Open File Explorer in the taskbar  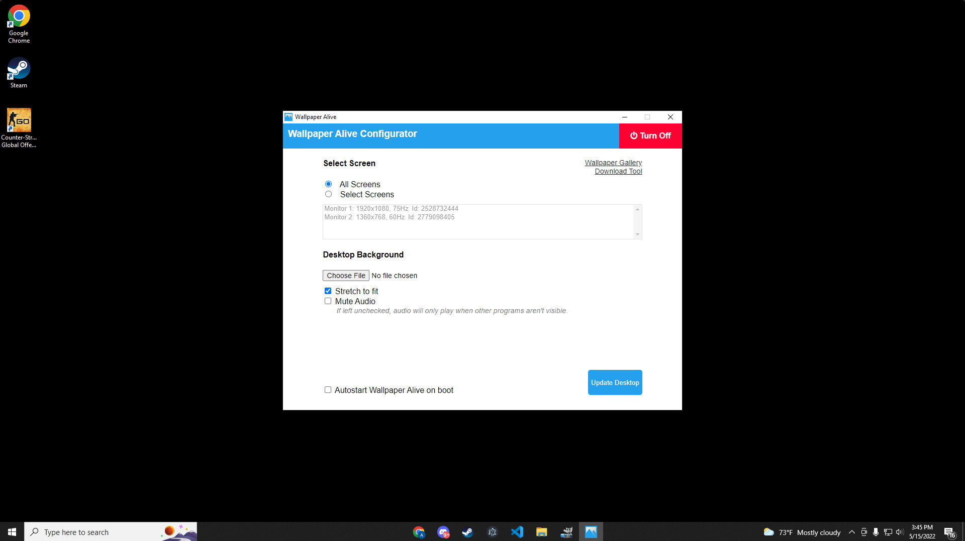pos(541,532)
